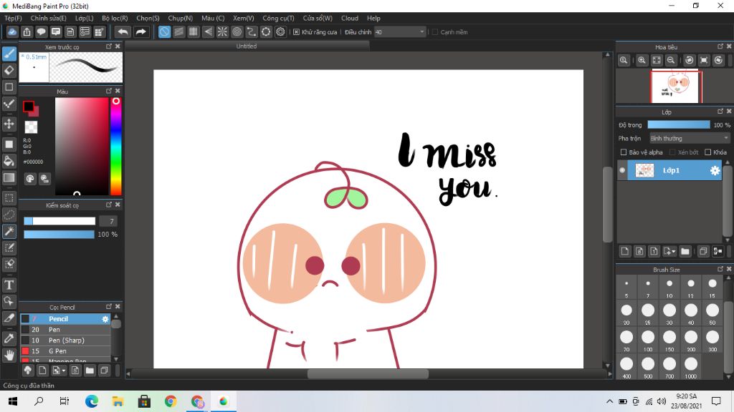Click the rainbow hue bar
Screen dimensions: 734x412
click(x=115, y=146)
